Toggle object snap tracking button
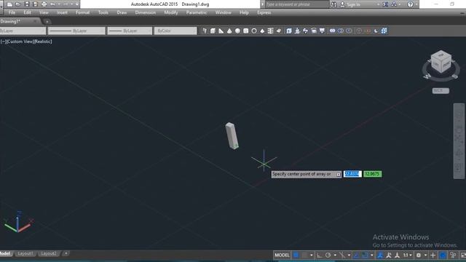This screenshot has width=466, height=262. pos(356,255)
